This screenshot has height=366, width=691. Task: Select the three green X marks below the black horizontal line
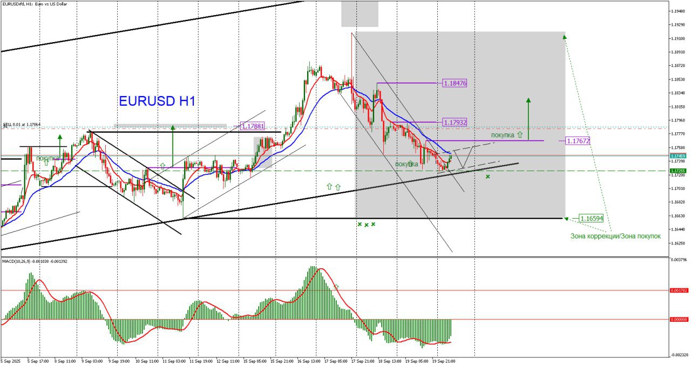pos(366,224)
